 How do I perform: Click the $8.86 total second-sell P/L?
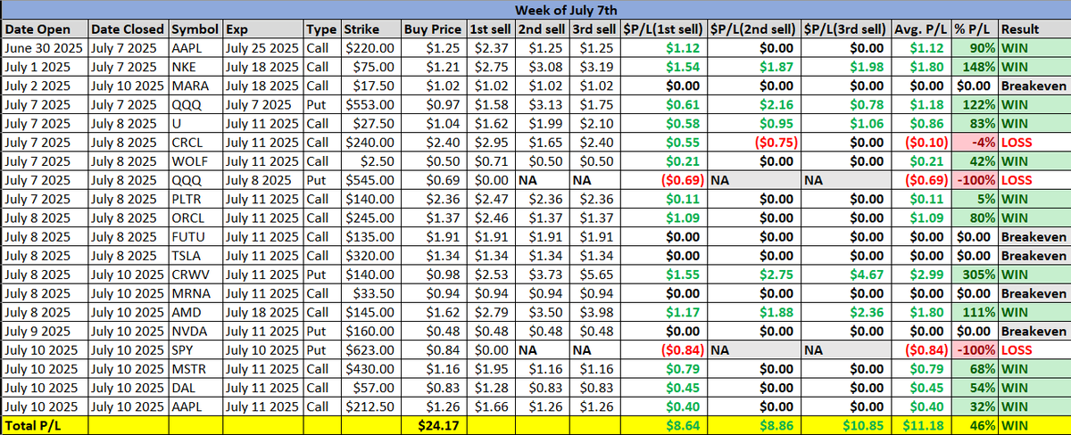pyautogui.click(x=754, y=425)
